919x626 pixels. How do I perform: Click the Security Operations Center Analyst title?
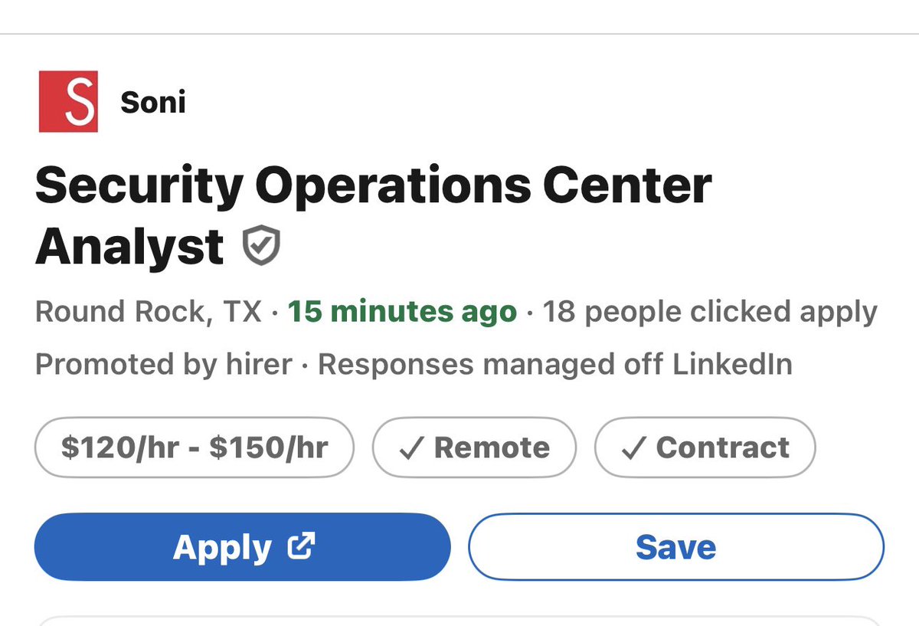pyautogui.click(x=374, y=216)
